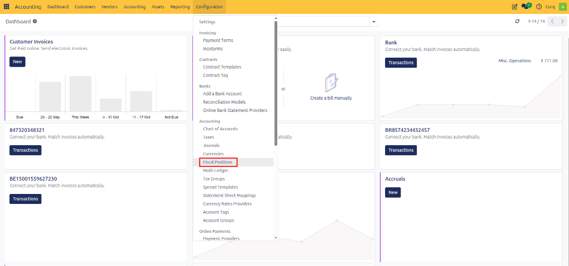
Task: Select Fiscal Positions menu entry
Action: (218, 162)
